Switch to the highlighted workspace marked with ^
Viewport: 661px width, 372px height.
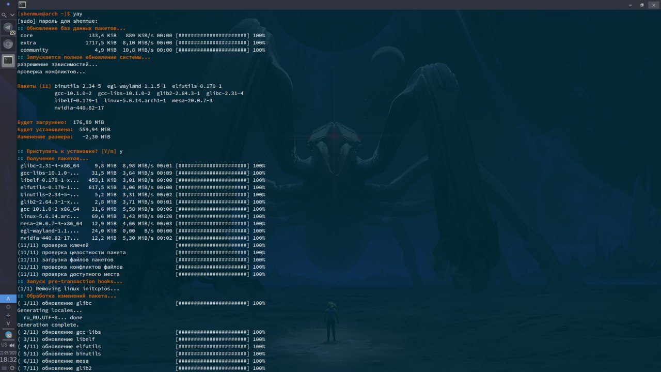coord(8,299)
